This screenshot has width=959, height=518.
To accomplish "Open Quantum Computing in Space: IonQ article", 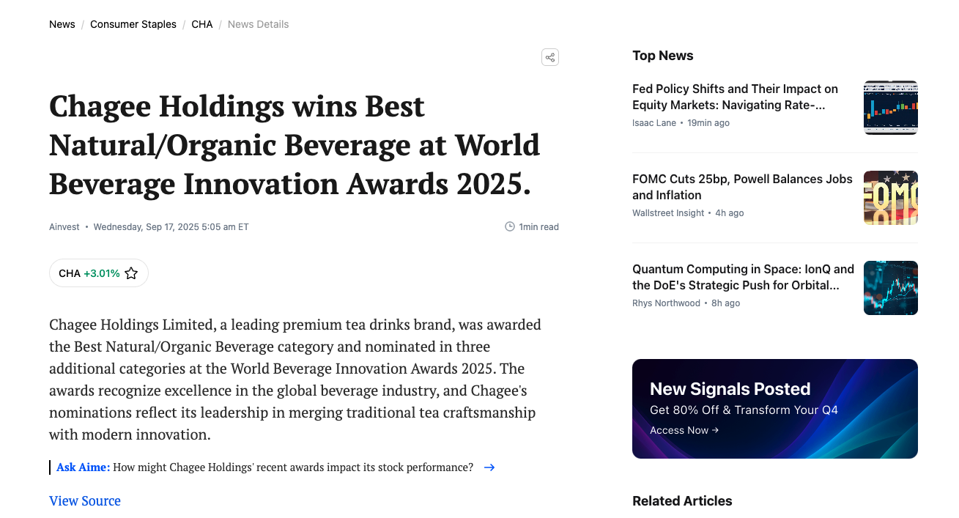I will [743, 277].
